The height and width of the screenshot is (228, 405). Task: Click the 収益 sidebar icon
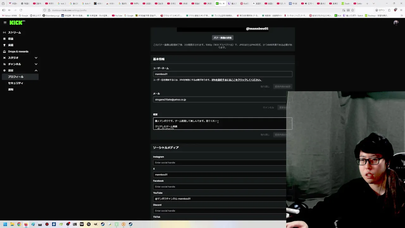click(4, 39)
